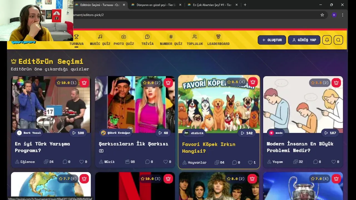Screen dimensions: 356x200
Task: Go to Photo Quiz section
Action: point(124,40)
